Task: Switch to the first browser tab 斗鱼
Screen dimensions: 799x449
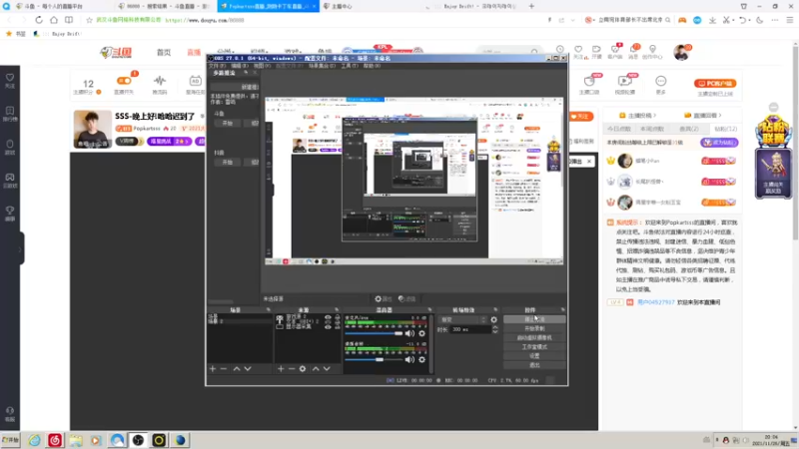Action: pos(57,6)
